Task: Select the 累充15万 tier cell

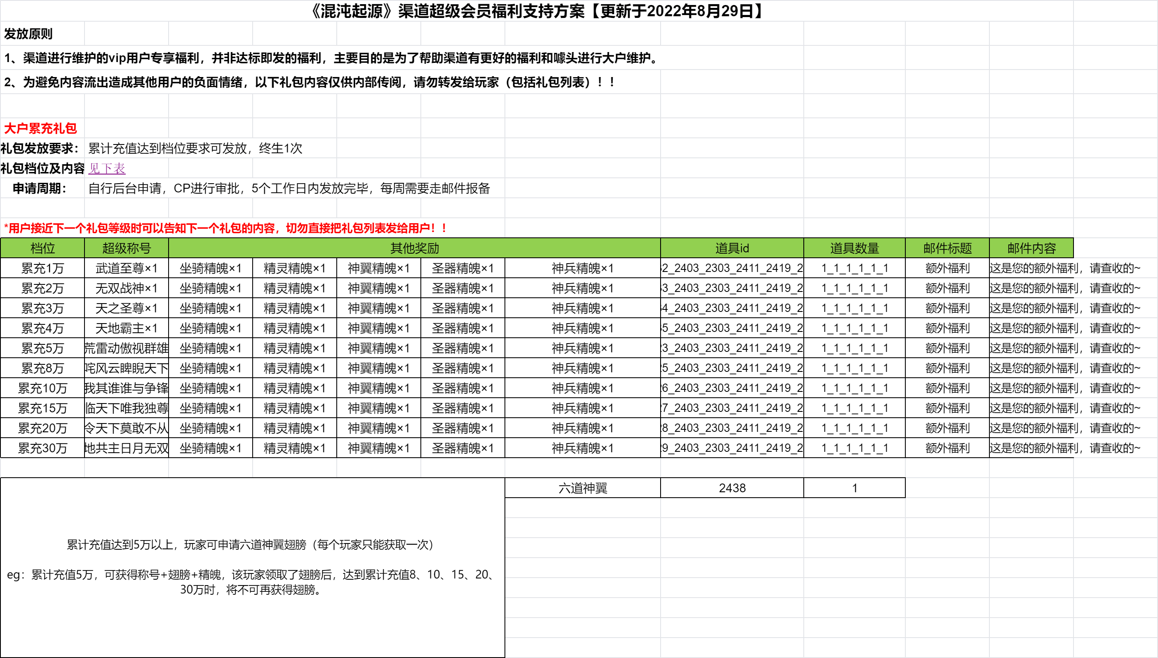Action: point(42,408)
